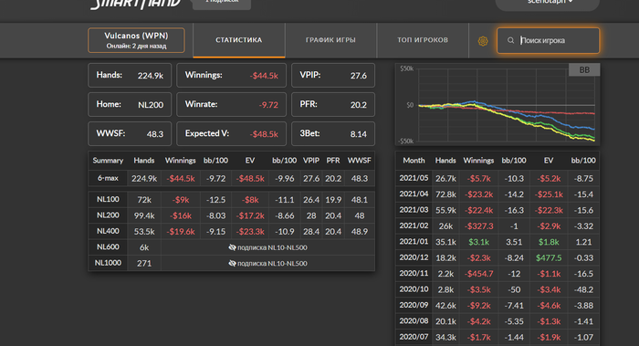Click the подписка NL10-NL500 link in NL1000 row
Screen dimensions: 639x346
point(272,263)
